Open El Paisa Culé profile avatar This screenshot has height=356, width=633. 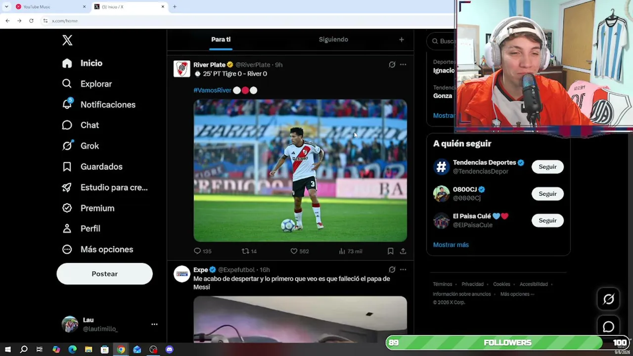pos(442,221)
